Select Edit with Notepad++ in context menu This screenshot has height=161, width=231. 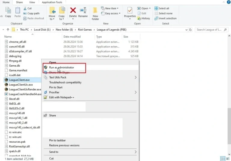61,97
